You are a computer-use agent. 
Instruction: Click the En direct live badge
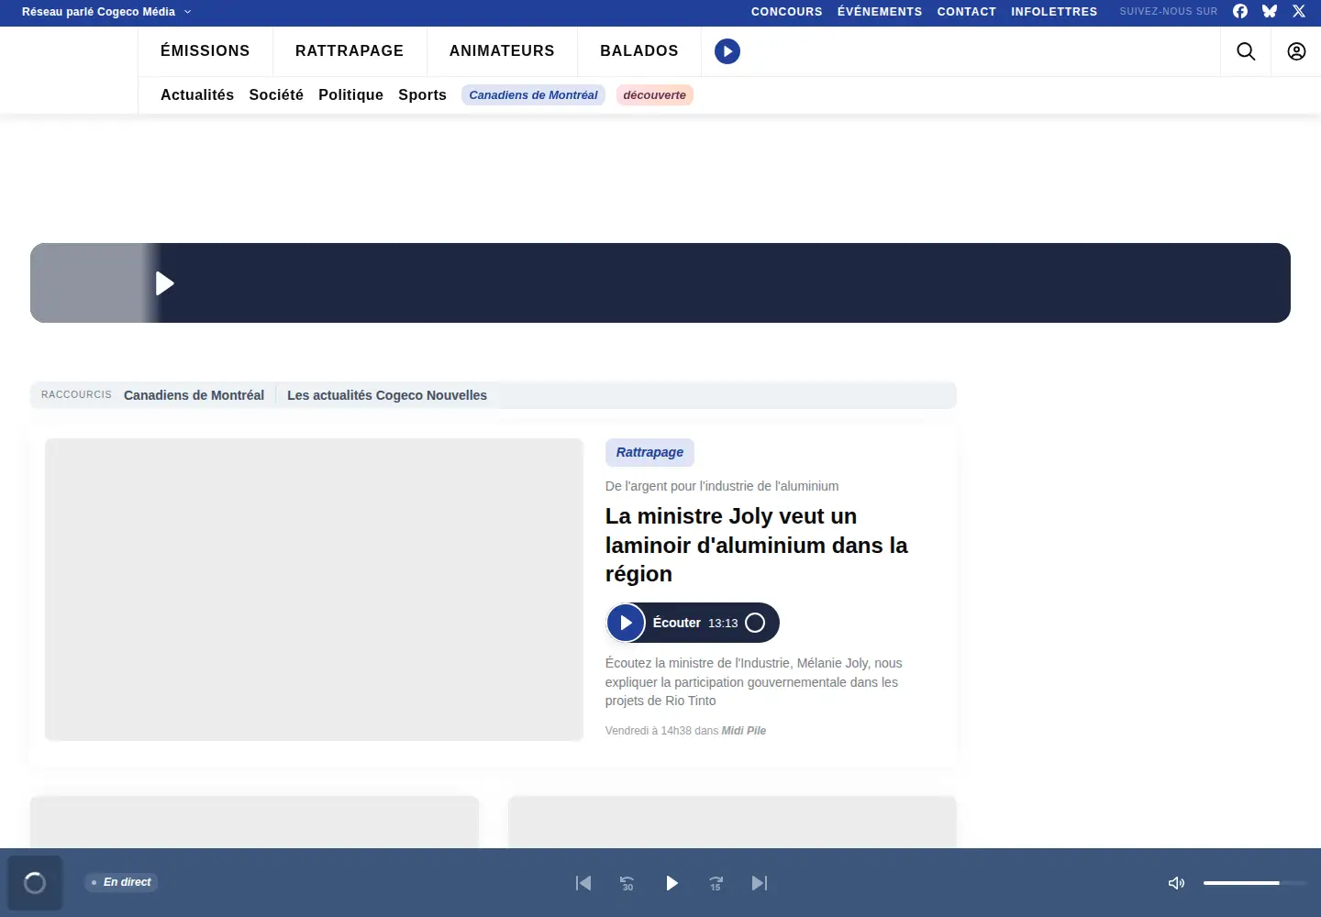pyautogui.click(x=121, y=882)
